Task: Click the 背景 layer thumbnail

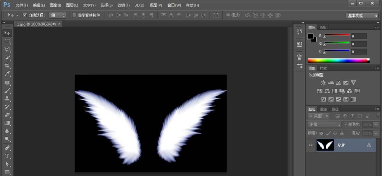Action: point(324,145)
